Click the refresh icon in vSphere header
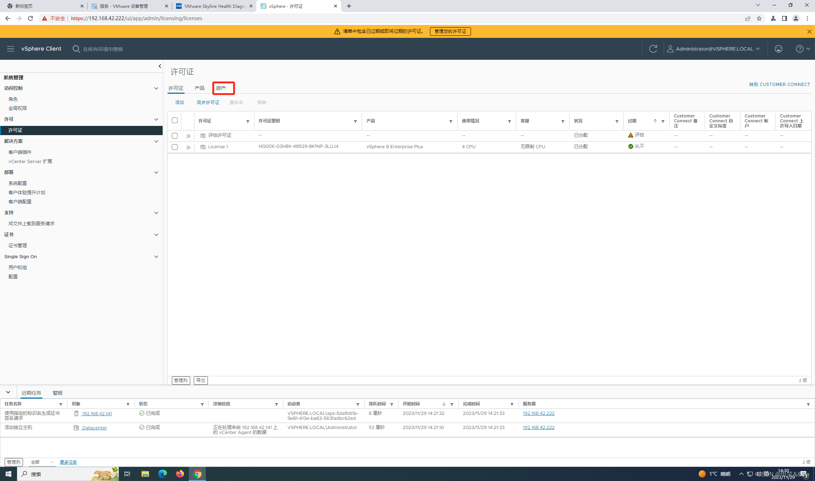 click(653, 49)
